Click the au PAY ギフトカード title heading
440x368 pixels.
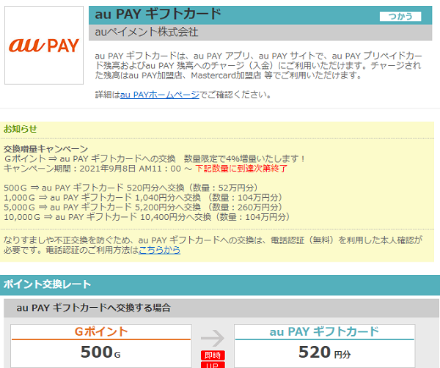(x=158, y=15)
